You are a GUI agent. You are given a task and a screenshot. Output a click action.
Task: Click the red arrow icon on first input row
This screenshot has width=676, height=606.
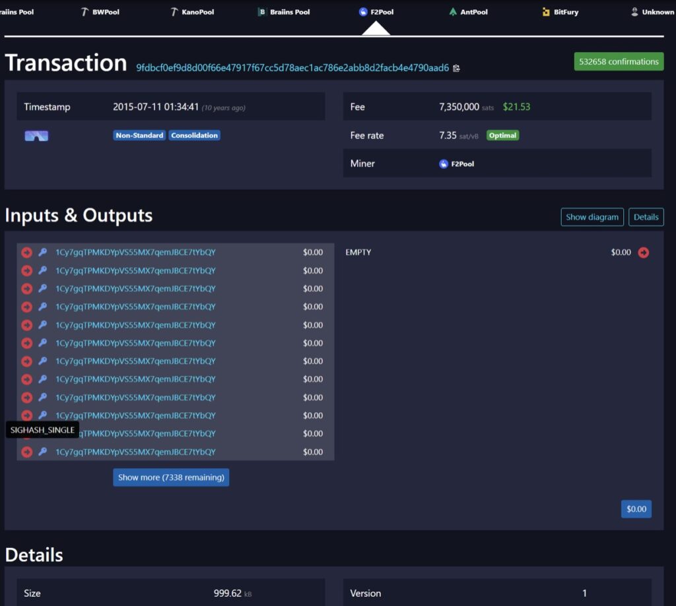point(26,253)
